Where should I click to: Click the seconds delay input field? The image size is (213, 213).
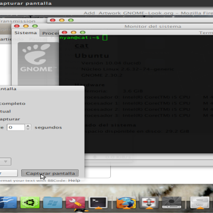coord(16,127)
